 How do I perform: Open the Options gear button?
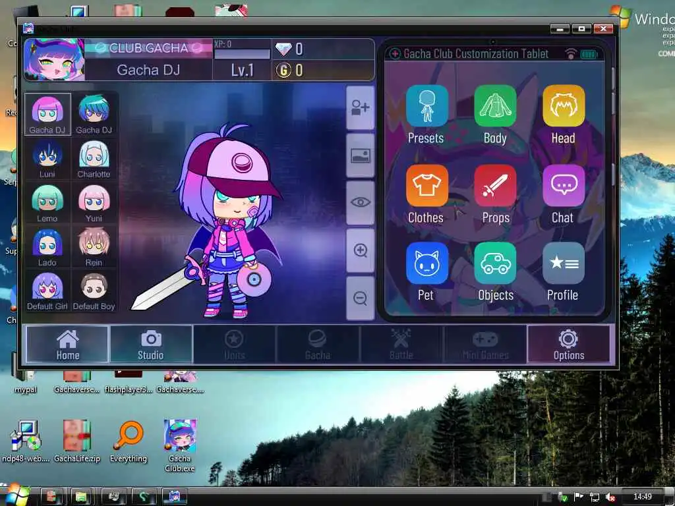569,344
